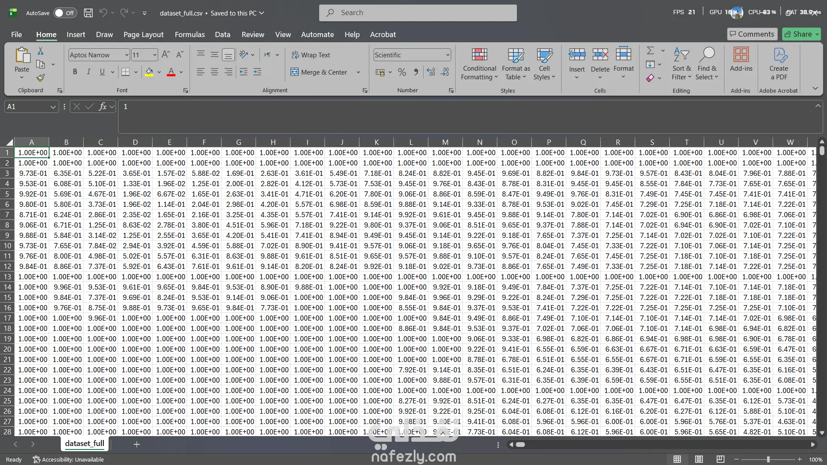This screenshot has width=827, height=465.
Task: Click the horizontal scrollbar thumb
Action: [x=520, y=445]
